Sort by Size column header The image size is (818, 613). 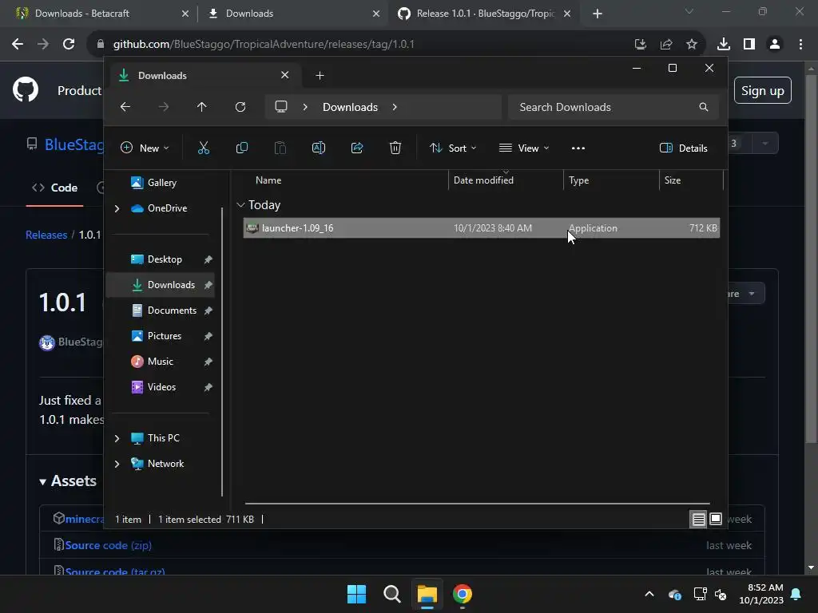coord(691,180)
